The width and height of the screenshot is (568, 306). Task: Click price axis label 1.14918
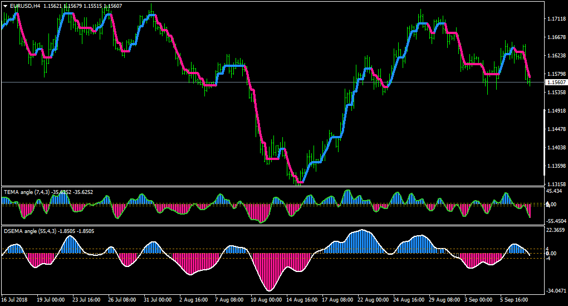tap(556, 110)
